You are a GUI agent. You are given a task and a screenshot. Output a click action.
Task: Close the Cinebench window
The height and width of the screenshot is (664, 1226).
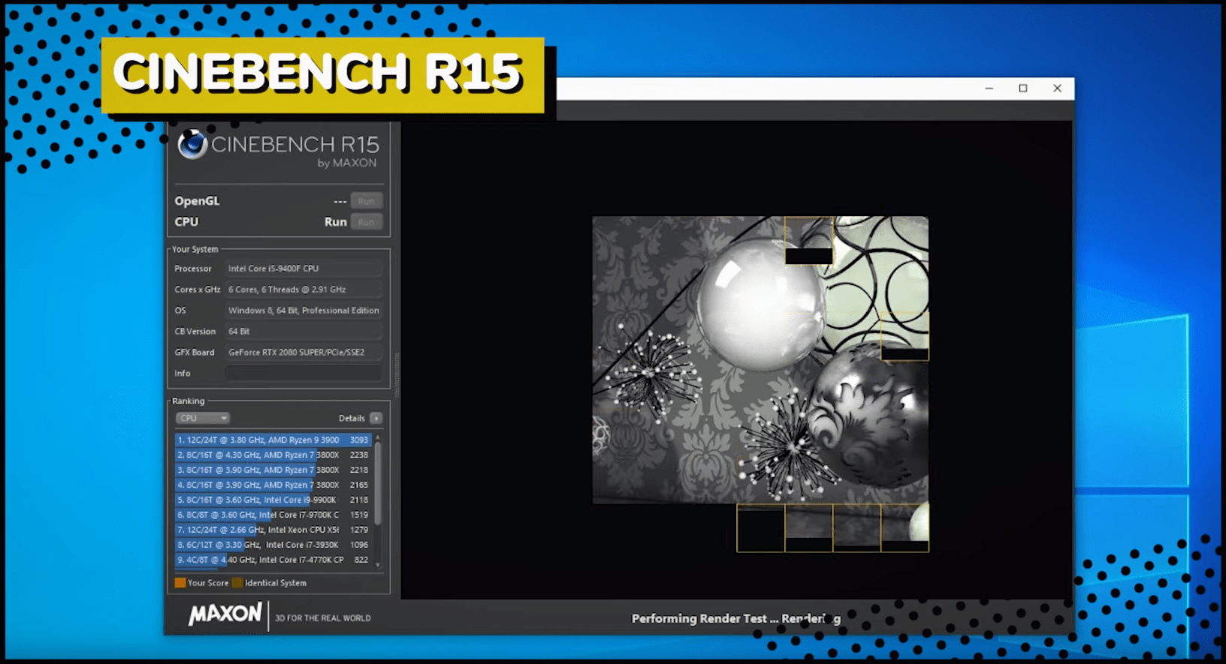pos(1057,89)
